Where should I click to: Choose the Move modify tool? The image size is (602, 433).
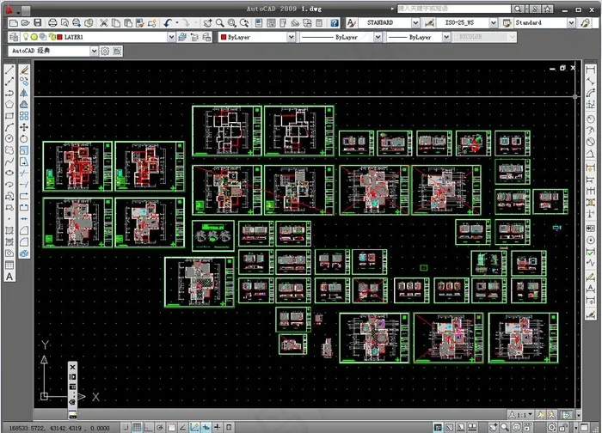coord(24,126)
